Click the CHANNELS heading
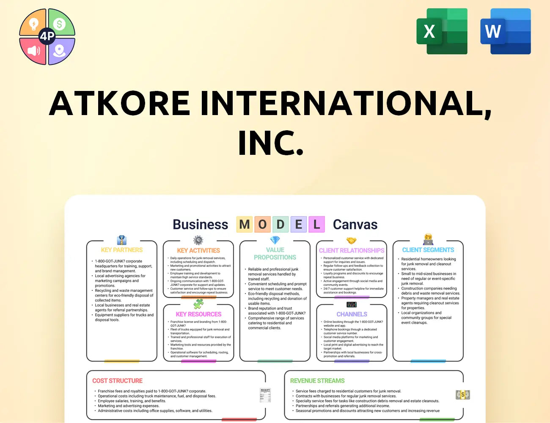Screen dimensions: 550x423 [x=352, y=314]
